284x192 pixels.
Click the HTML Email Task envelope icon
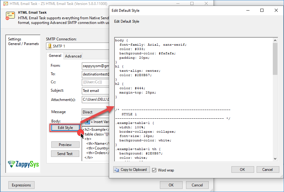coord(10,16)
